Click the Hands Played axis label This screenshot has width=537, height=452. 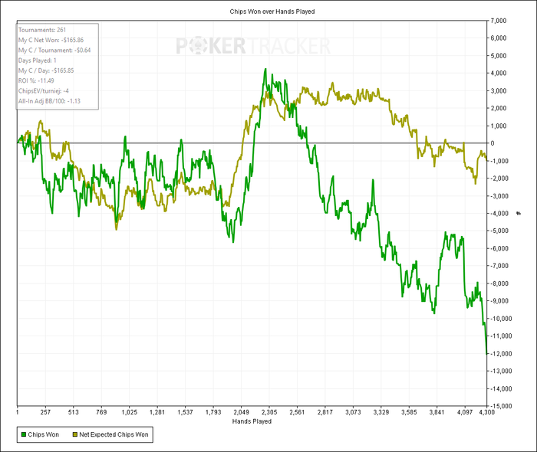[x=252, y=421]
